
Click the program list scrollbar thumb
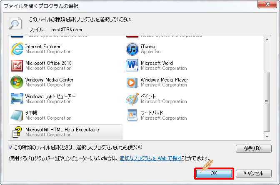[x=267, y=102]
